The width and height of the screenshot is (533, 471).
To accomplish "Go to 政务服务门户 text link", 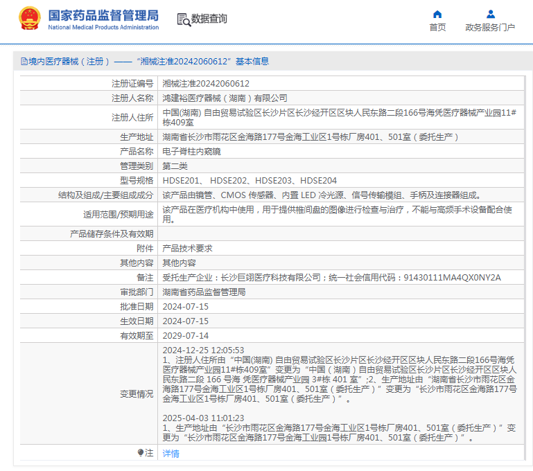I will 490,28.
